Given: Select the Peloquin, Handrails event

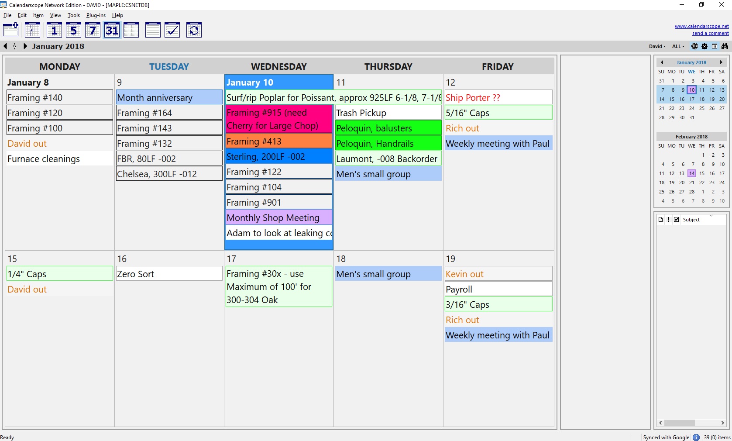Looking at the screenshot, I should tap(388, 143).
